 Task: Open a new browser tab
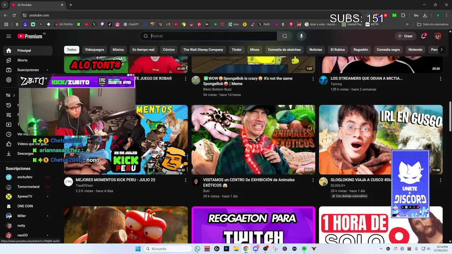pyautogui.click(x=71, y=5)
